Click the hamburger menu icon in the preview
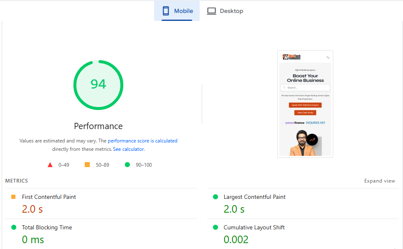Image resolution: width=403 pixels, height=249 pixels. point(328,57)
